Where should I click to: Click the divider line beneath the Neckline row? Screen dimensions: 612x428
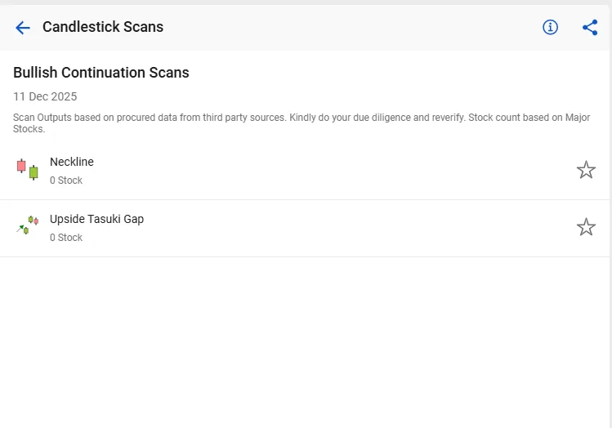coord(306,199)
